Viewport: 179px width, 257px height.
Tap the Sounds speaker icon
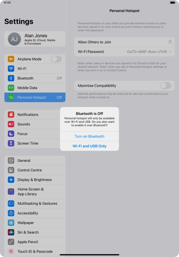pyautogui.click(x=11, y=124)
